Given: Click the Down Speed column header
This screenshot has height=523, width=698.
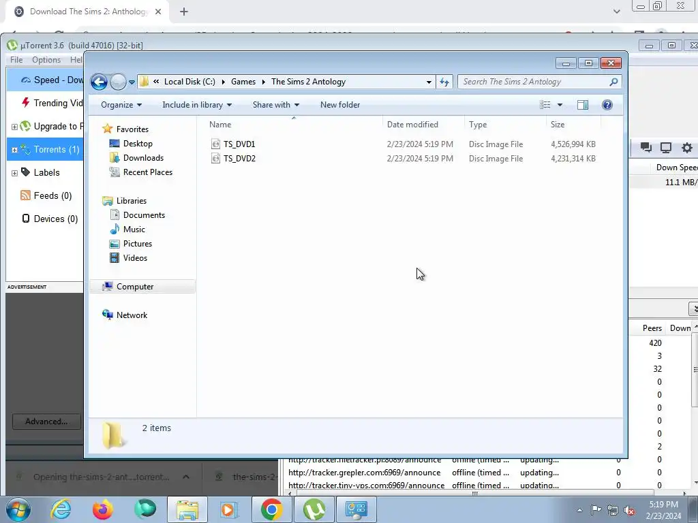Looking at the screenshot, I should click(x=677, y=168).
